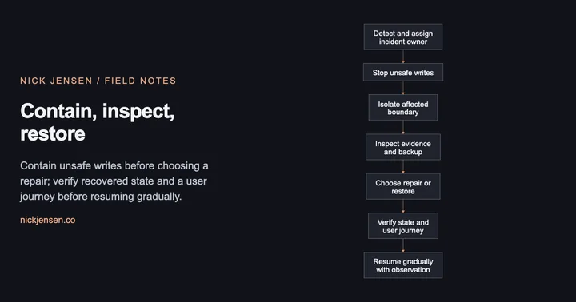The image size is (576, 302).
Task: Click the 'Contain, inspect, restore' headline
Action: coord(98,121)
